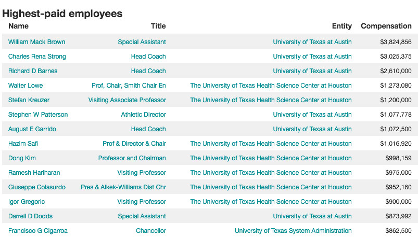This screenshot has width=418, height=237.
Task: Click the Compensation column header
Action: tap(386, 26)
